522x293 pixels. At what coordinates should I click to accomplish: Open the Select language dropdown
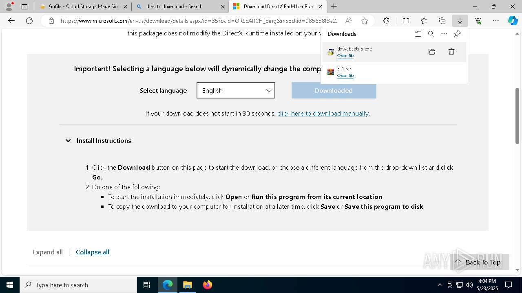tap(236, 90)
